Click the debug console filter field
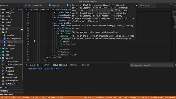This screenshot has width=176, height=99. [152, 65]
